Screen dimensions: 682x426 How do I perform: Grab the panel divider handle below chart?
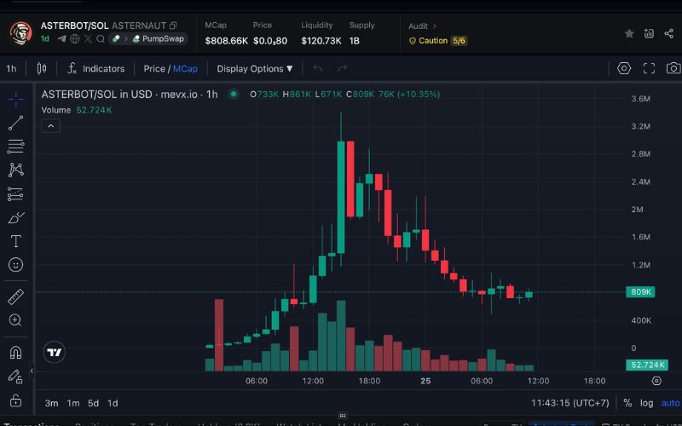coord(343,415)
